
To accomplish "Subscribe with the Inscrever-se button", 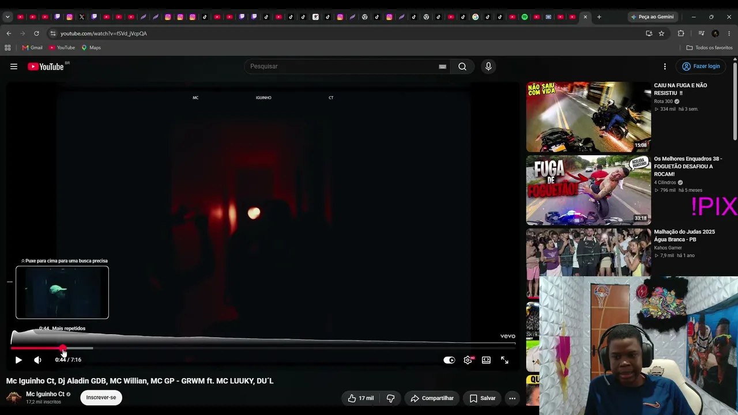I will coord(101,397).
